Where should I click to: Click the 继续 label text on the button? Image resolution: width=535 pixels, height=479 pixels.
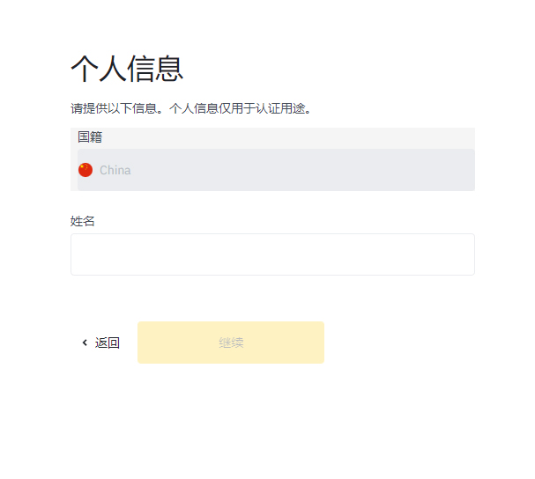[231, 343]
